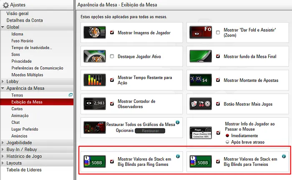Toggle Mostrar Contador de Observadores checkbox

tap(112, 104)
